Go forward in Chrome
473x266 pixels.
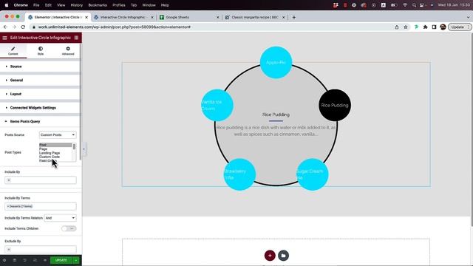pos(14,27)
